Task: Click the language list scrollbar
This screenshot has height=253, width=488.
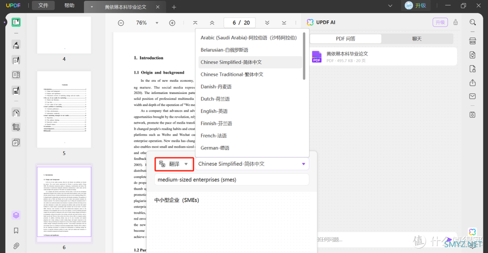Action: point(304,56)
